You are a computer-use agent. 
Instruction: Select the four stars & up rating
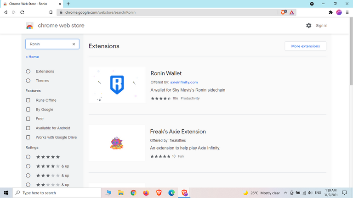pos(28,166)
